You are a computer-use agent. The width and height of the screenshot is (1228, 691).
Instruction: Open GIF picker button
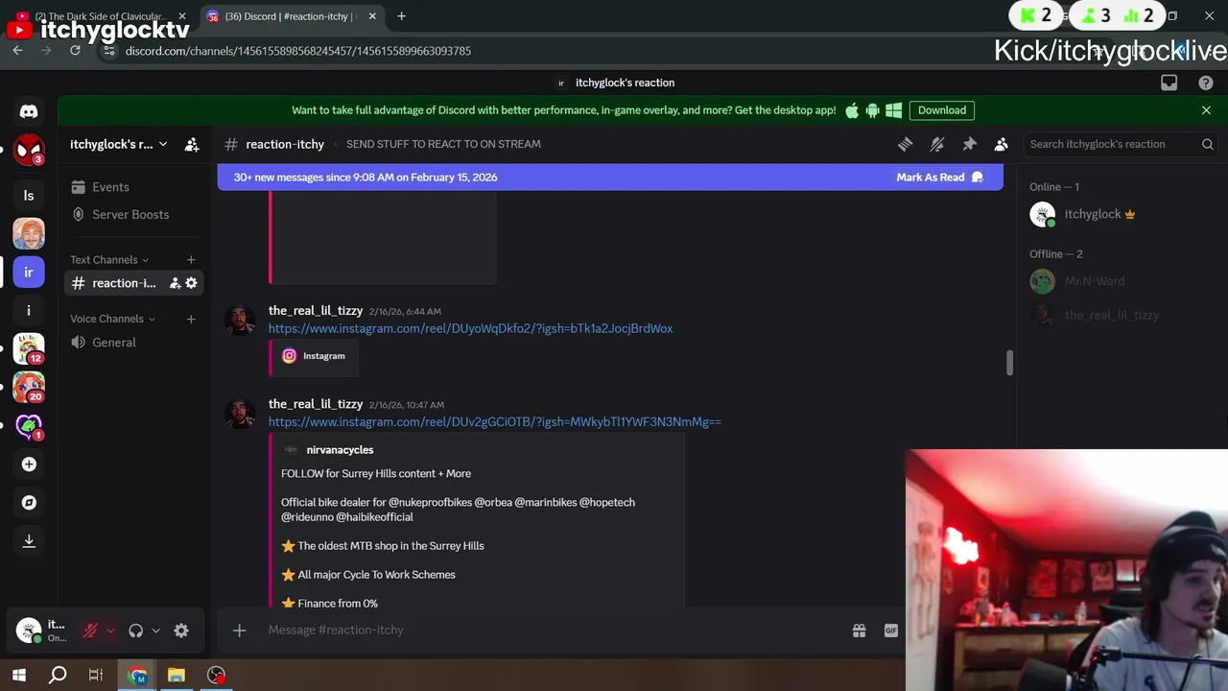pos(890,631)
